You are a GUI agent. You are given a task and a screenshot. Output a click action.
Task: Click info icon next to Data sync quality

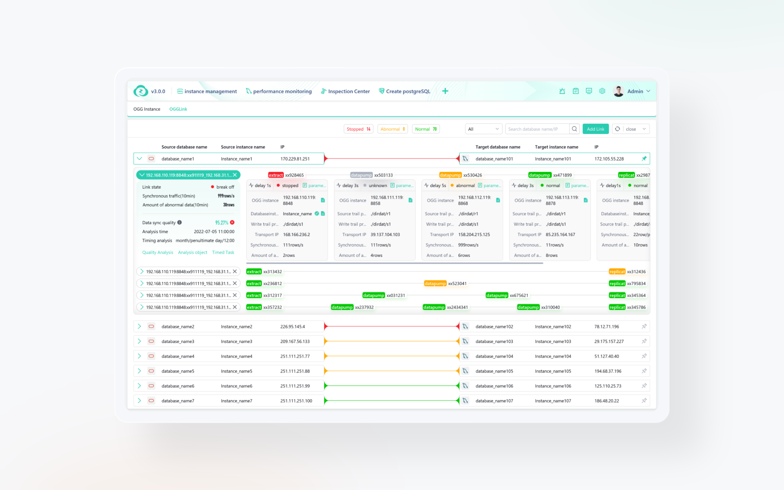point(180,223)
